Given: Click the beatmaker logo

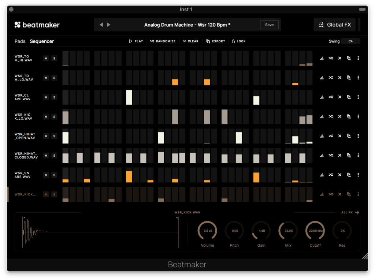Looking at the screenshot, I should pyautogui.click(x=37, y=25).
